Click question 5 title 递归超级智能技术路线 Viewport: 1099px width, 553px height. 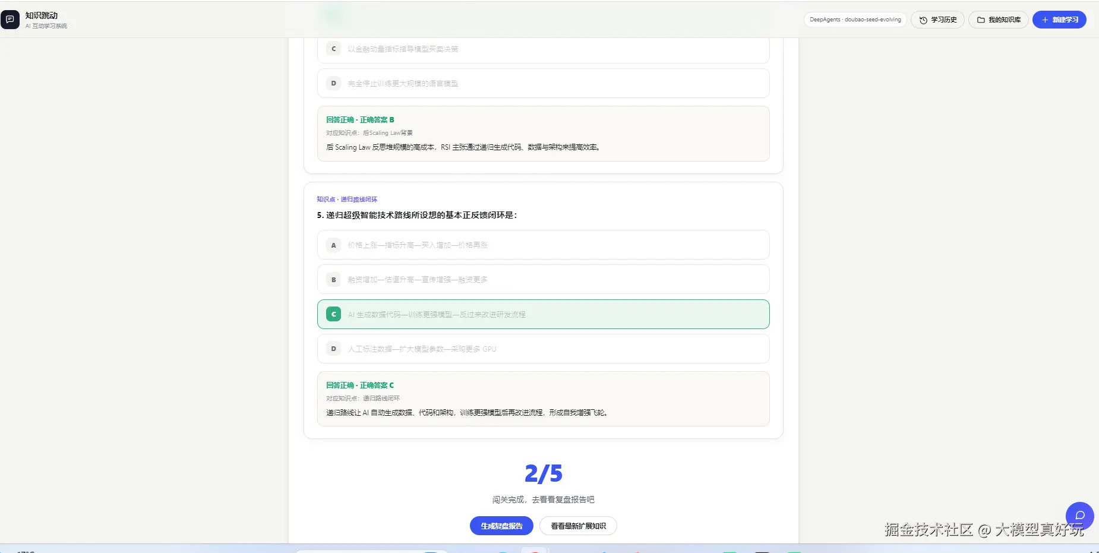click(417, 215)
